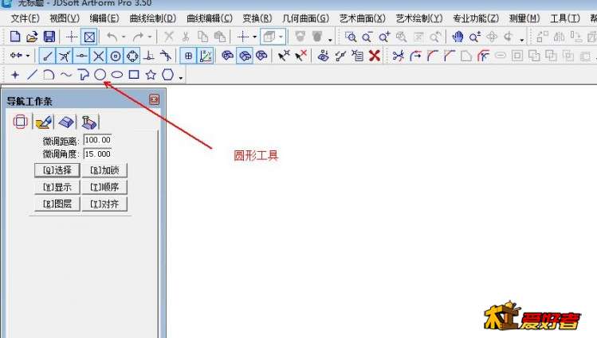Screen dimensions: 597x338
Task: Switch to the yellow folder-pencil panel tab
Action: click(x=43, y=122)
